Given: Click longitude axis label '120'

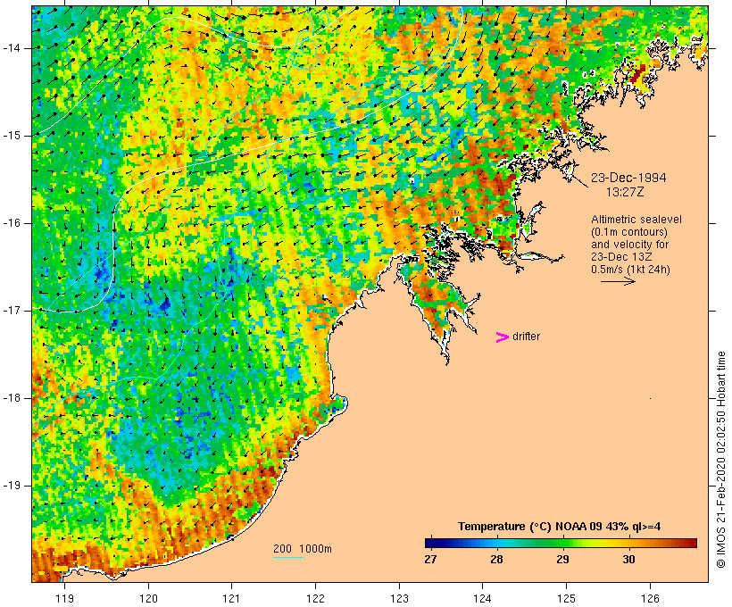Looking at the screenshot, I should click(x=148, y=598).
